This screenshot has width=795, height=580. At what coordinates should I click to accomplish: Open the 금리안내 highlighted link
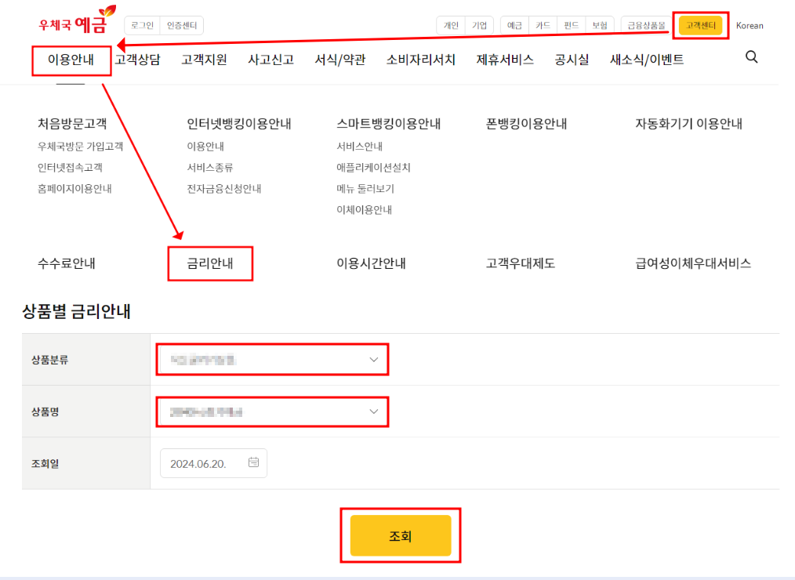[210, 263]
